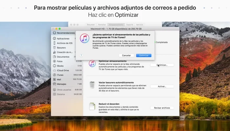Select Creación de m... in sidebar
The image size is (230, 131).
pyautogui.click(x=65, y=52)
